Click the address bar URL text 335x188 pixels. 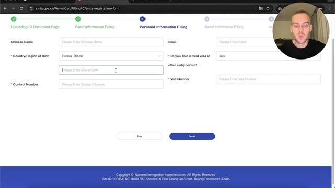click(x=77, y=8)
